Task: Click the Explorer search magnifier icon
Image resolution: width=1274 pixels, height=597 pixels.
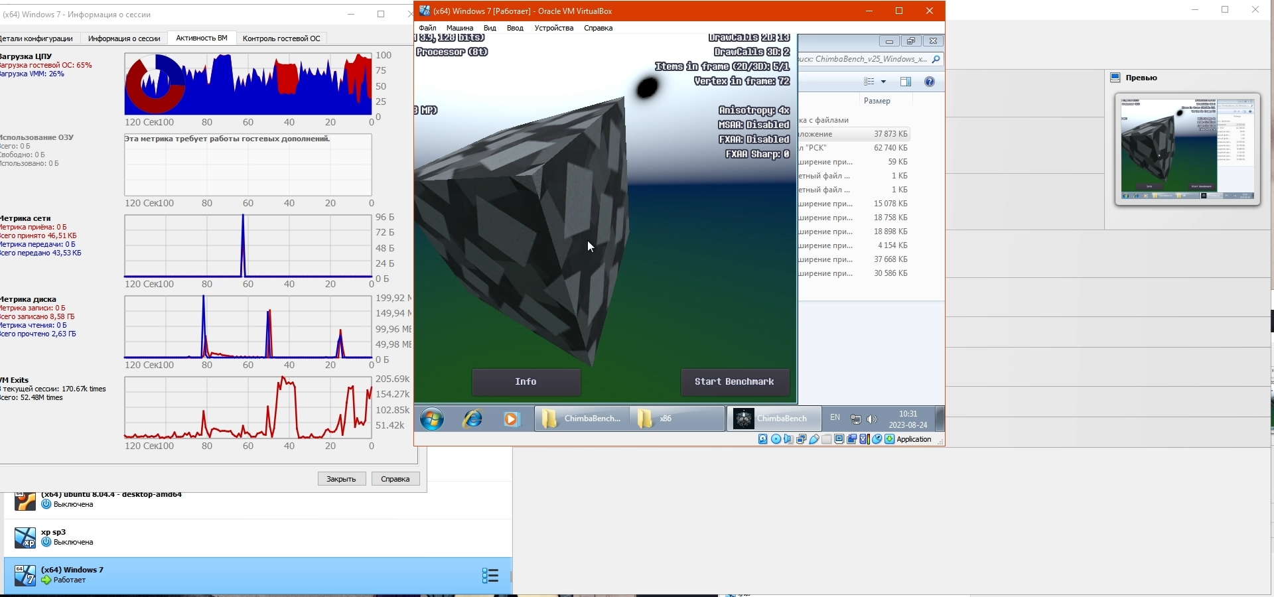Action: tap(936, 59)
